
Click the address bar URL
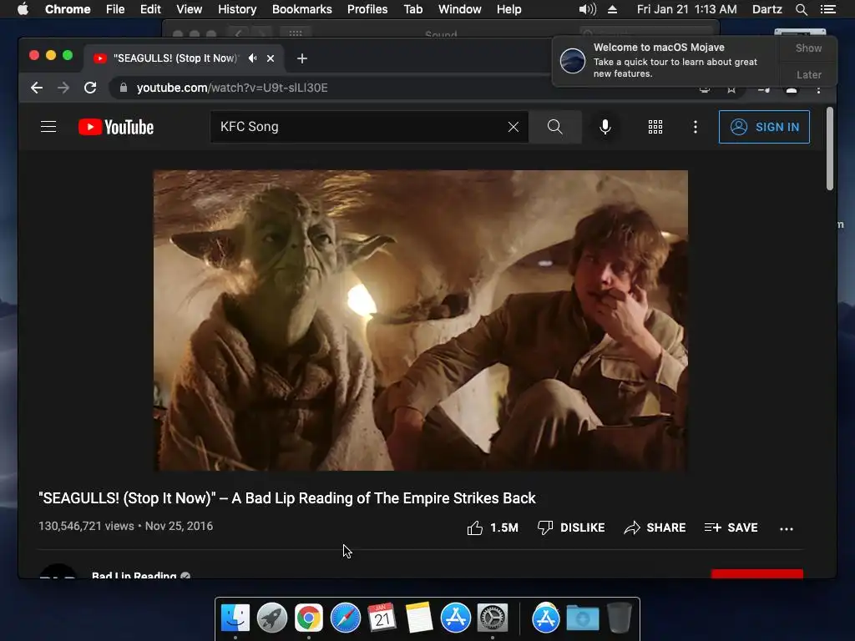coord(232,88)
